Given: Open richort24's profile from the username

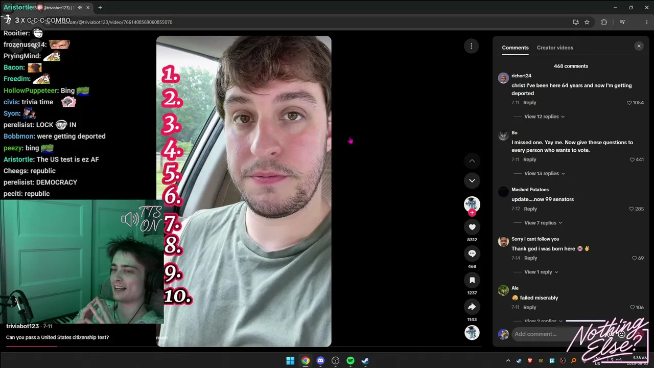Looking at the screenshot, I should coord(521,76).
